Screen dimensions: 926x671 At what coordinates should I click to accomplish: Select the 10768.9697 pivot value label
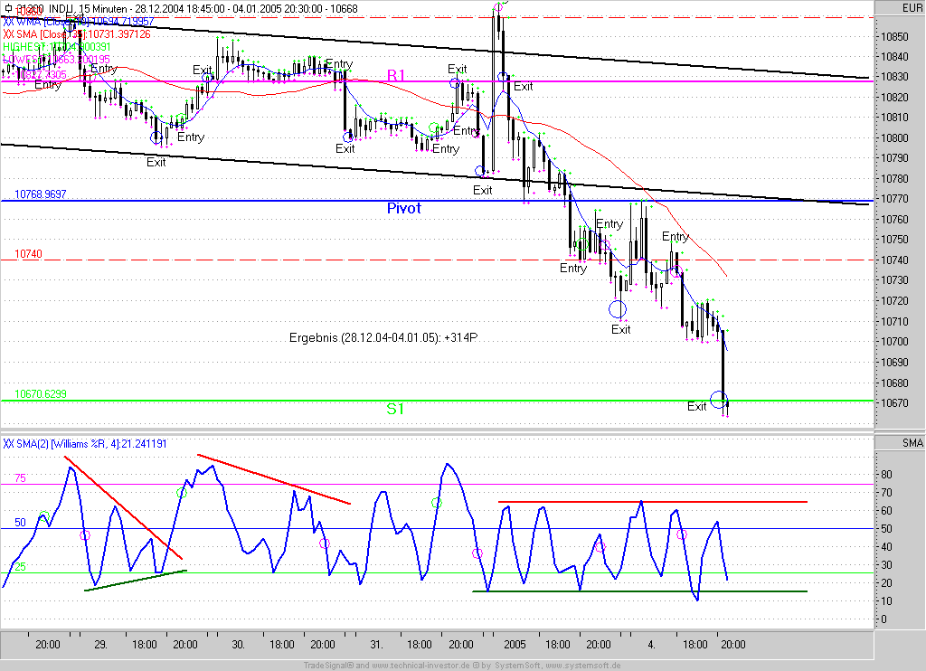(x=40, y=194)
